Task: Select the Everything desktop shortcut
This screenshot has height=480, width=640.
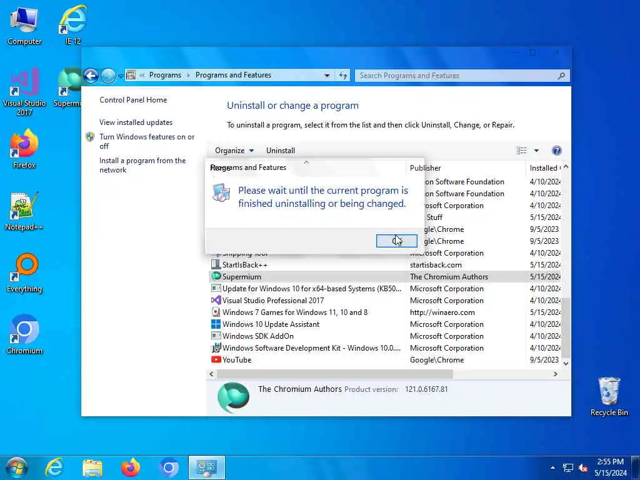Action: click(x=24, y=272)
